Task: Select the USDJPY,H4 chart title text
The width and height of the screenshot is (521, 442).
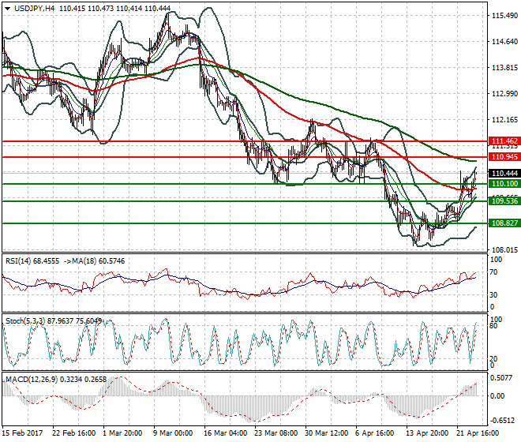Action: coord(34,9)
